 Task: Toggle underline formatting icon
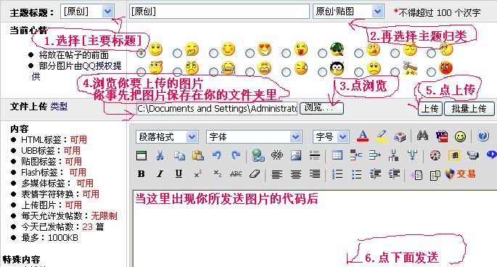tap(178, 174)
